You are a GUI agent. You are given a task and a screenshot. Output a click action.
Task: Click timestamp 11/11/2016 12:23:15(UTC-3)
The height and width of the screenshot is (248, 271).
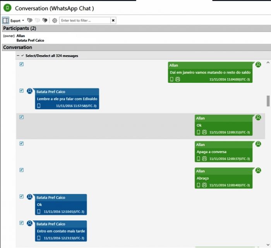64,238
